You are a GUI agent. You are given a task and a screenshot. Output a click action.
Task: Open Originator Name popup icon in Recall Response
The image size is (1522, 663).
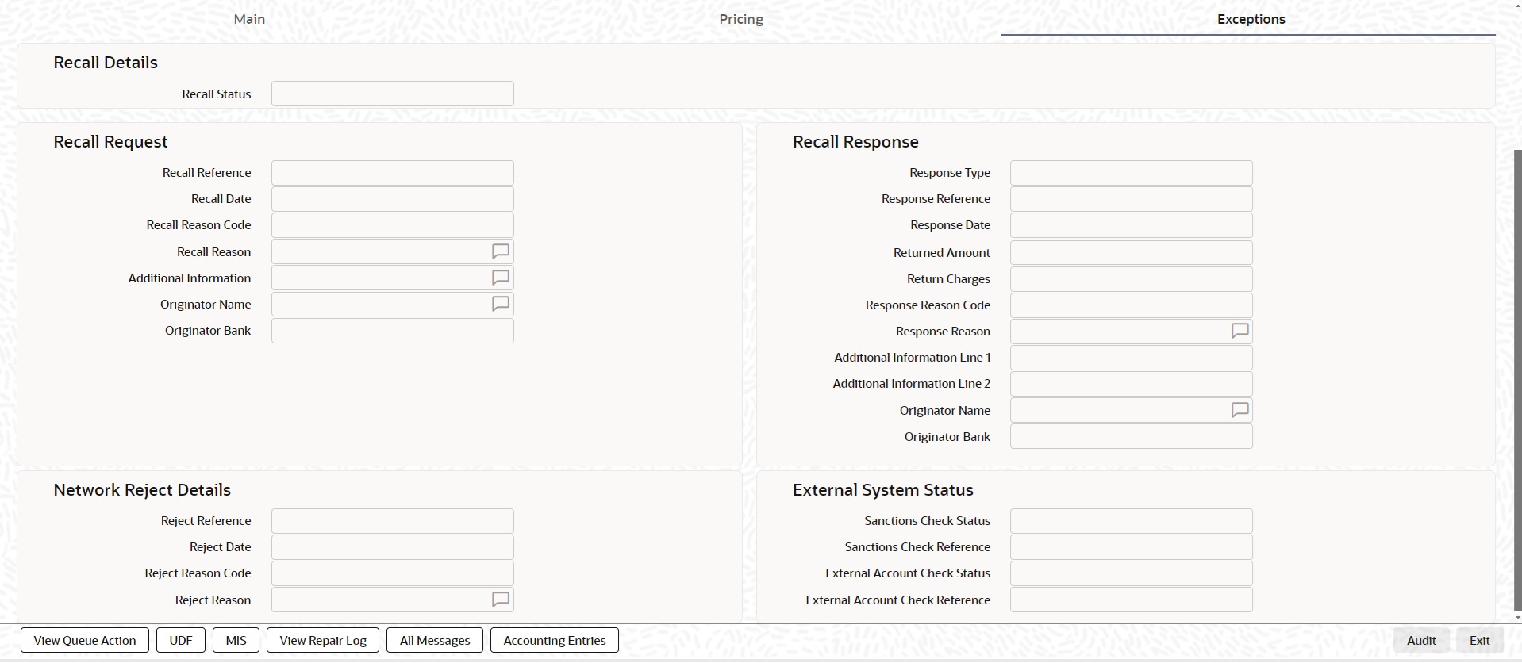tap(1240, 410)
